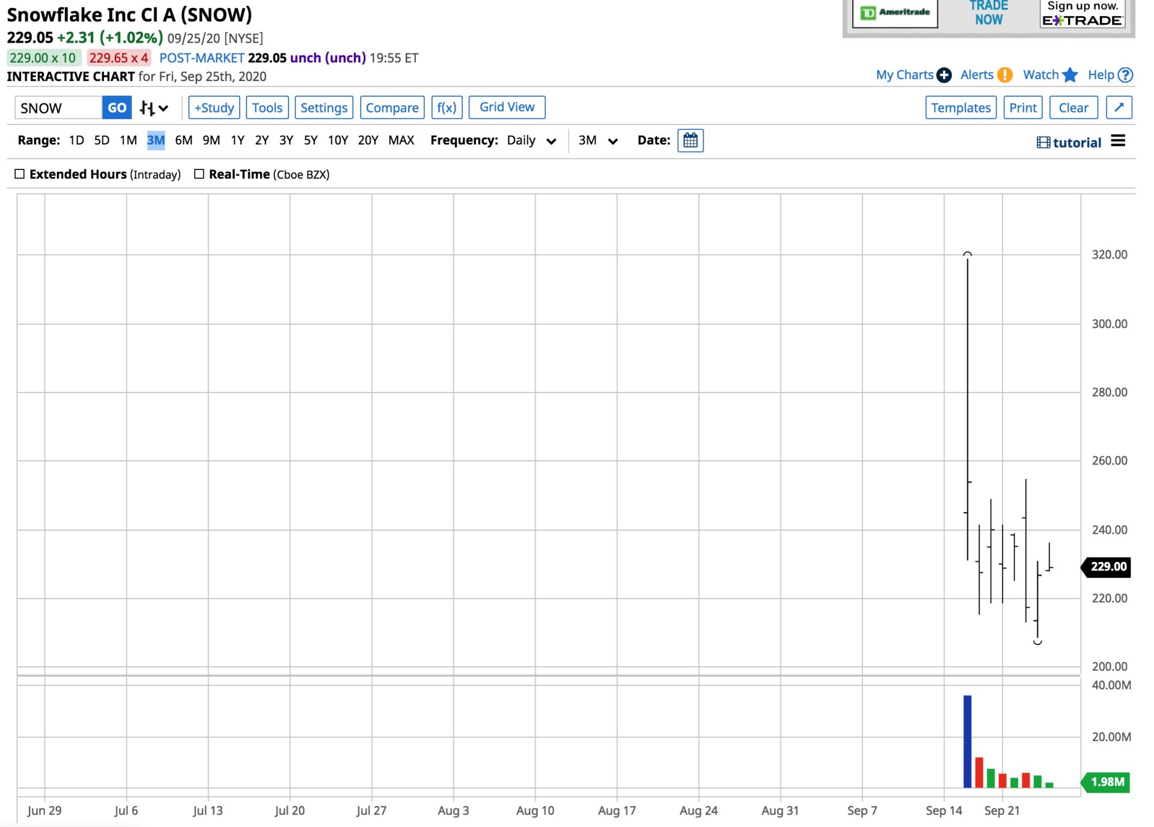Select the 1Y range
Screen dimensions: 1154x827
point(237,140)
